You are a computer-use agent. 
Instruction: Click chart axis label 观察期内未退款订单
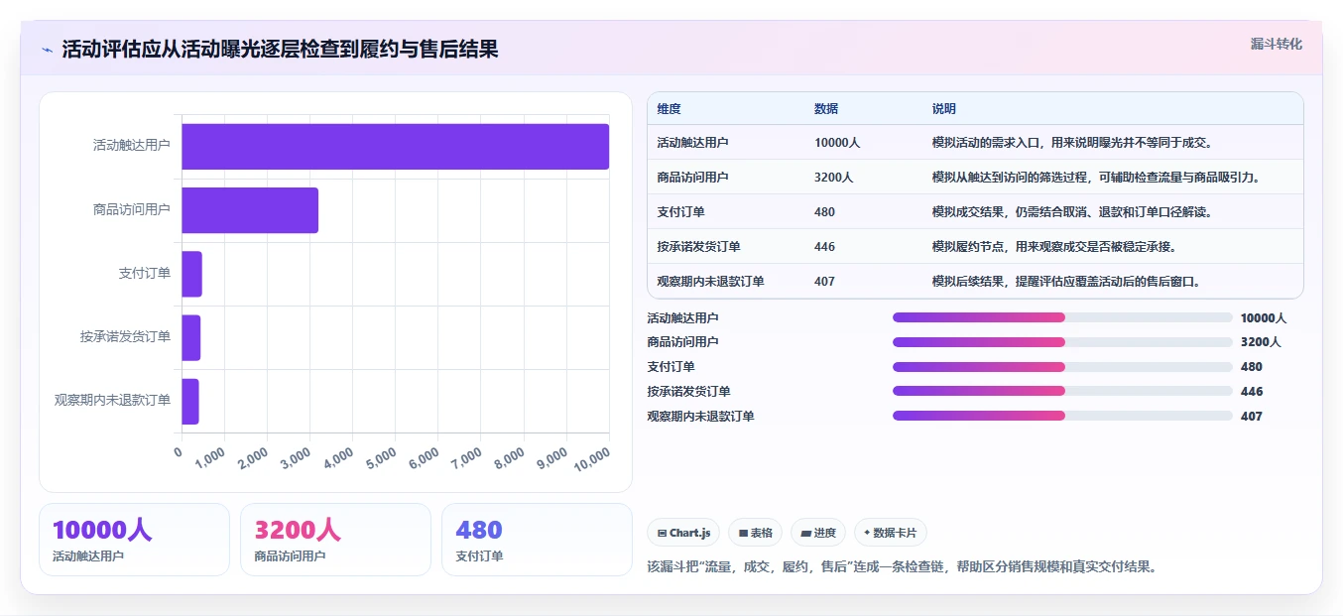[112, 401]
